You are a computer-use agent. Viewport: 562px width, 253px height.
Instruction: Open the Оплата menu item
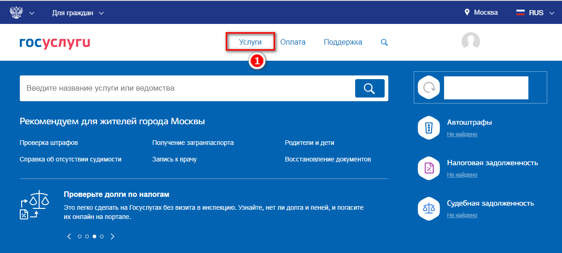293,42
